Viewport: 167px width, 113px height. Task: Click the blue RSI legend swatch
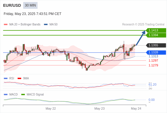click(x=6, y=79)
